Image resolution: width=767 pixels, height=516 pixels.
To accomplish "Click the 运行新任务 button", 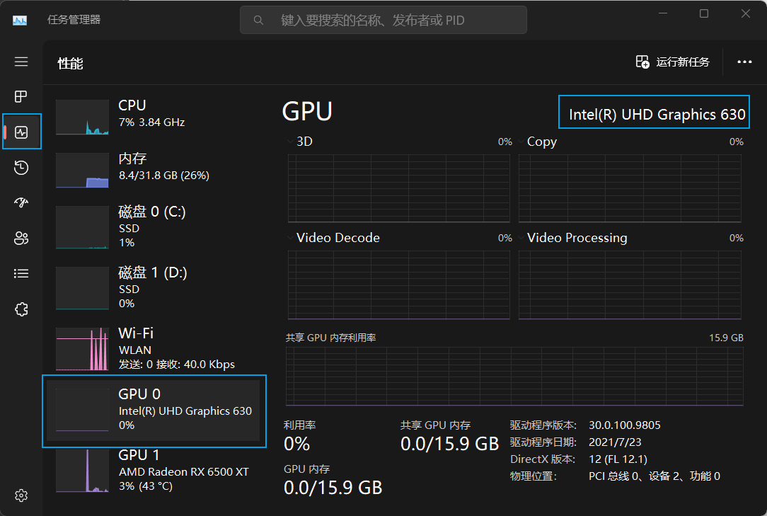I will pyautogui.click(x=673, y=62).
